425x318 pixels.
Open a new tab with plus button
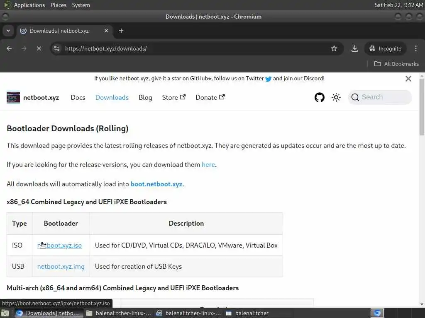click(121, 31)
